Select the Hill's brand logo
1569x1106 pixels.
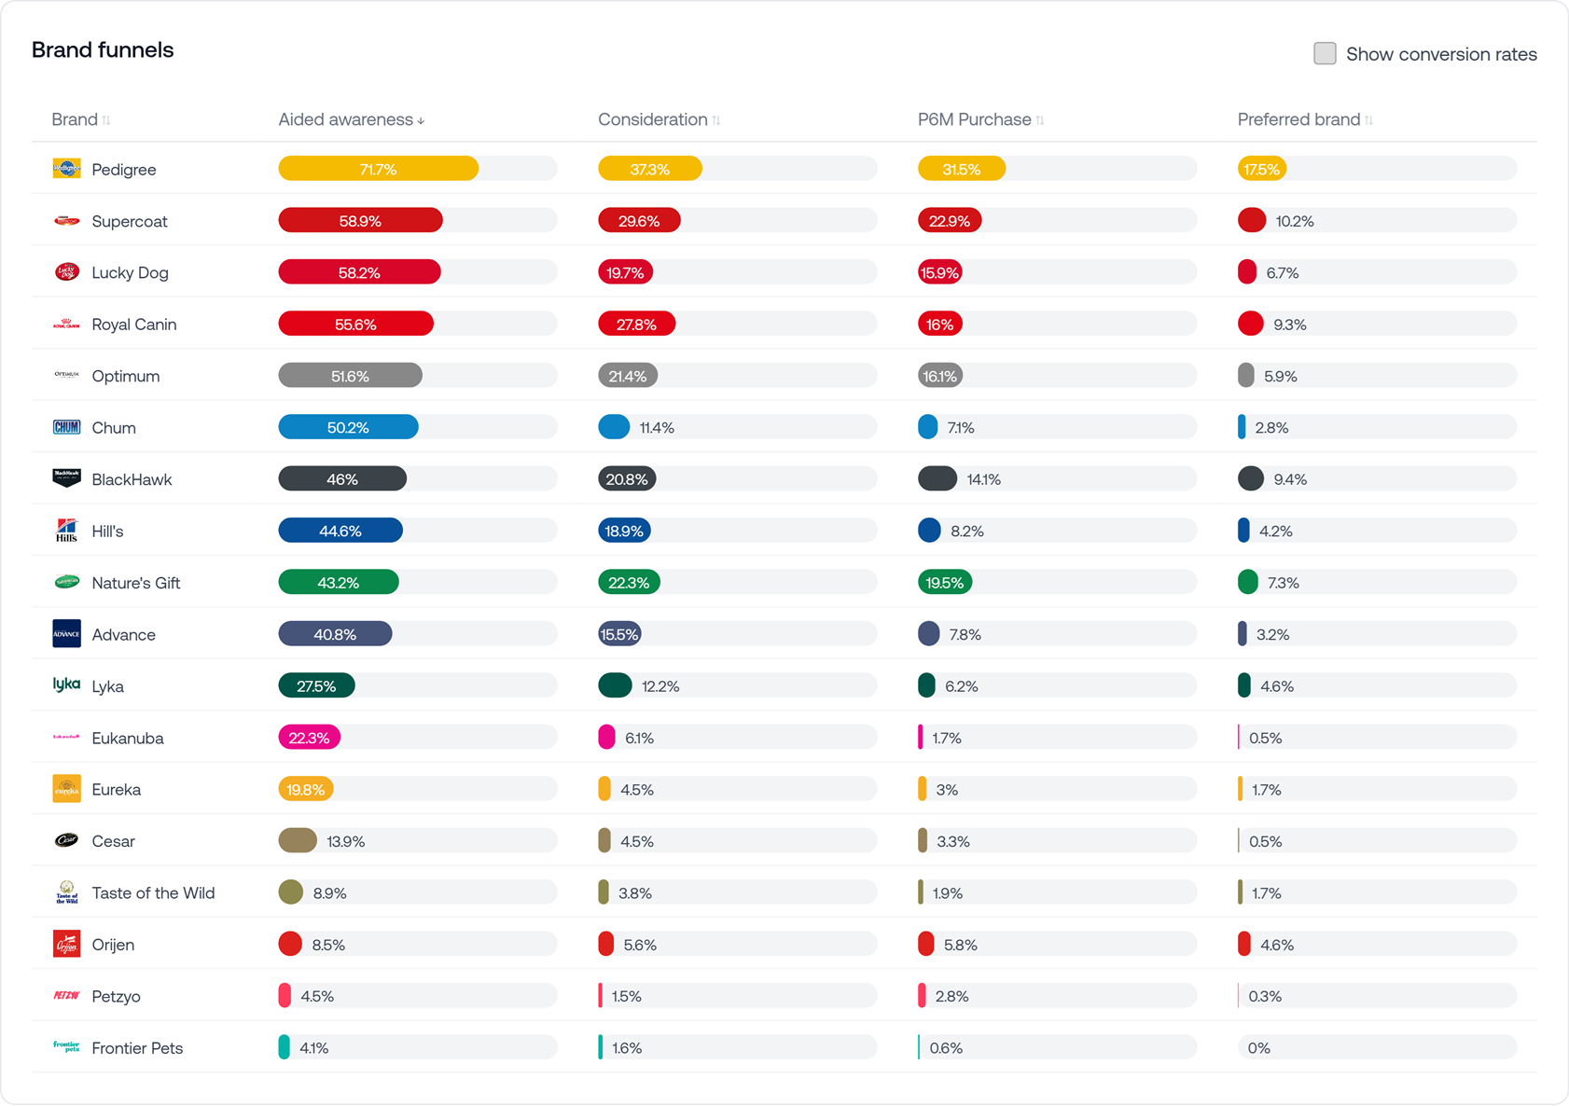[x=66, y=531]
